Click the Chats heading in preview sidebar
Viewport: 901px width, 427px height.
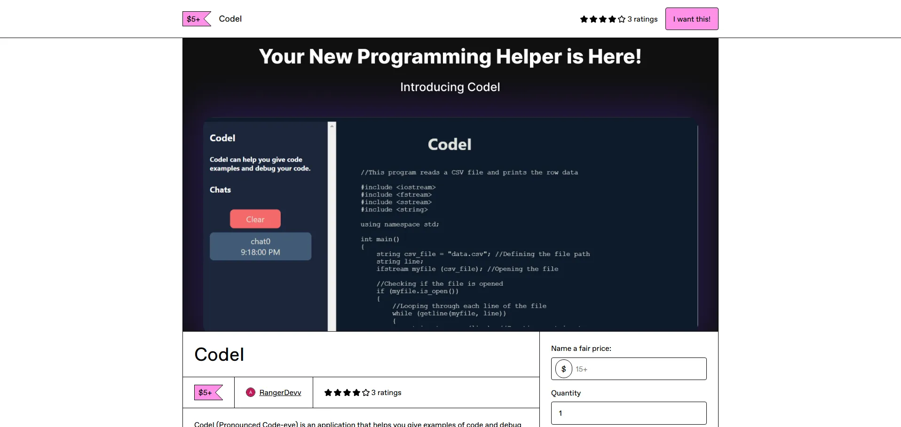click(x=220, y=190)
